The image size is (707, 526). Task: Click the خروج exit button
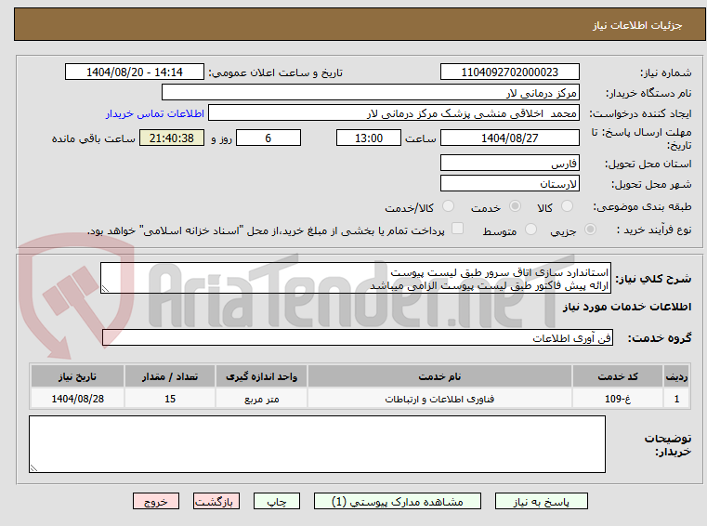(156, 501)
